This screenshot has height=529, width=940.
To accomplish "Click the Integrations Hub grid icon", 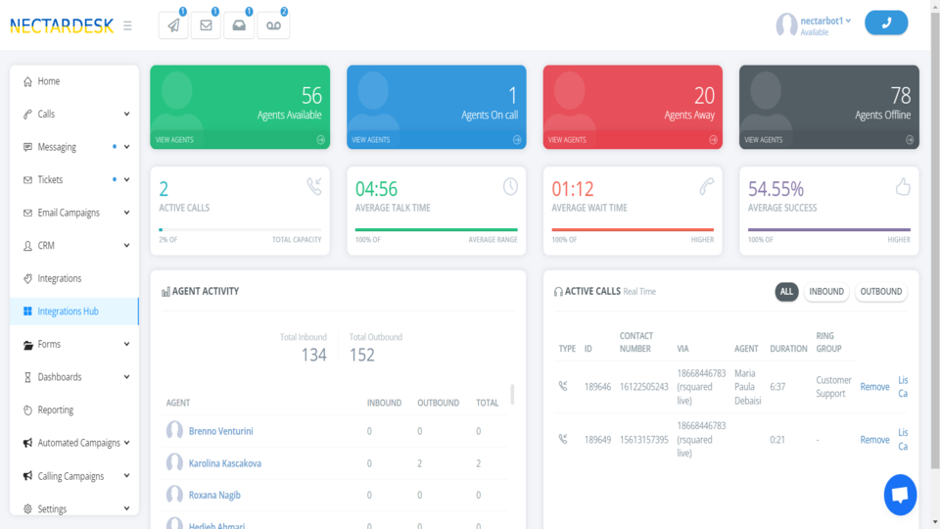I will (x=27, y=312).
